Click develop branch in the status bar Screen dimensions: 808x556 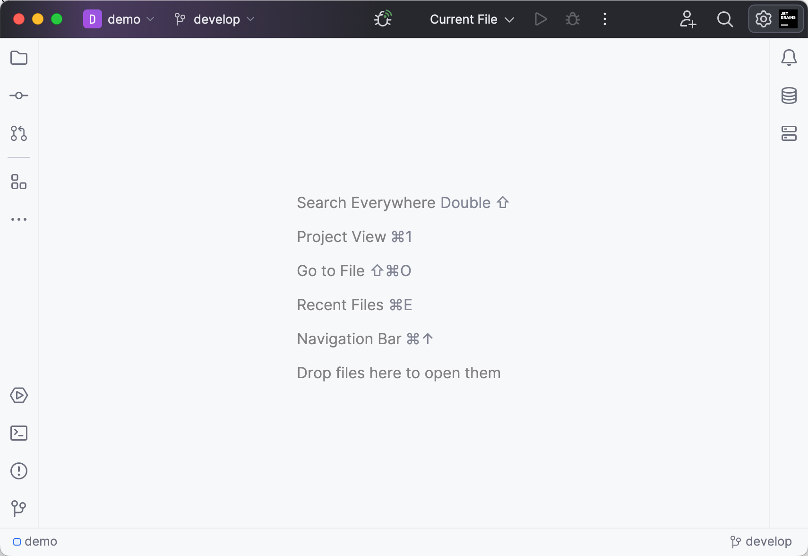pos(761,541)
